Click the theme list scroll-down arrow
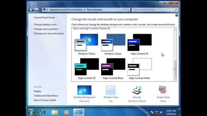The width and height of the screenshot is (207, 116). (175, 80)
